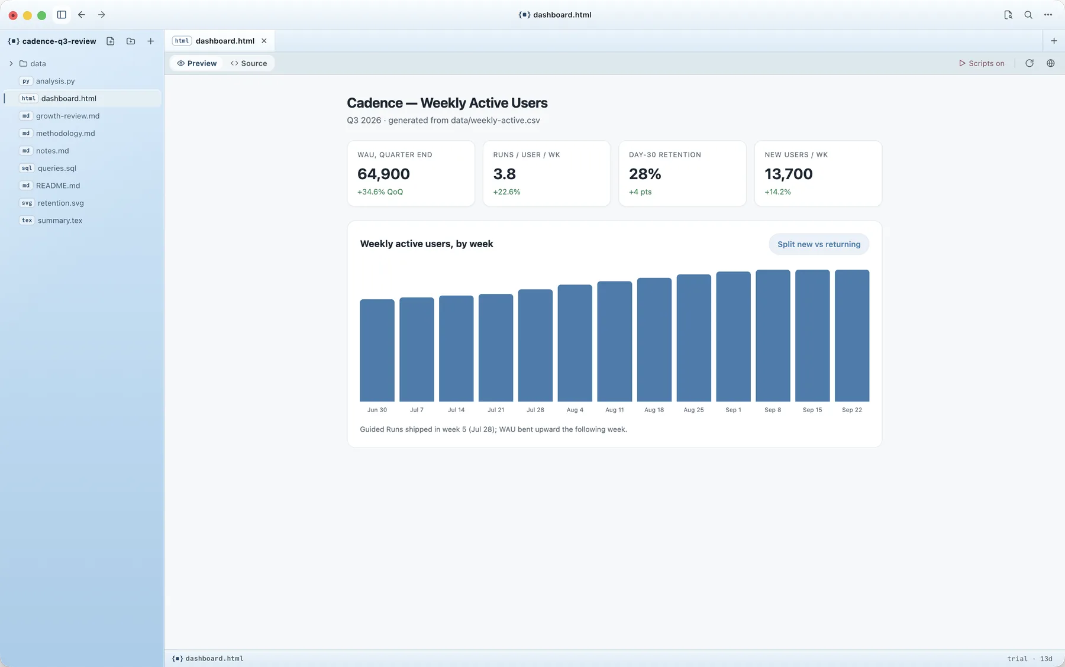Image resolution: width=1065 pixels, height=667 pixels.
Task: Click the Jul 28 bar in chart
Action: [x=535, y=345]
